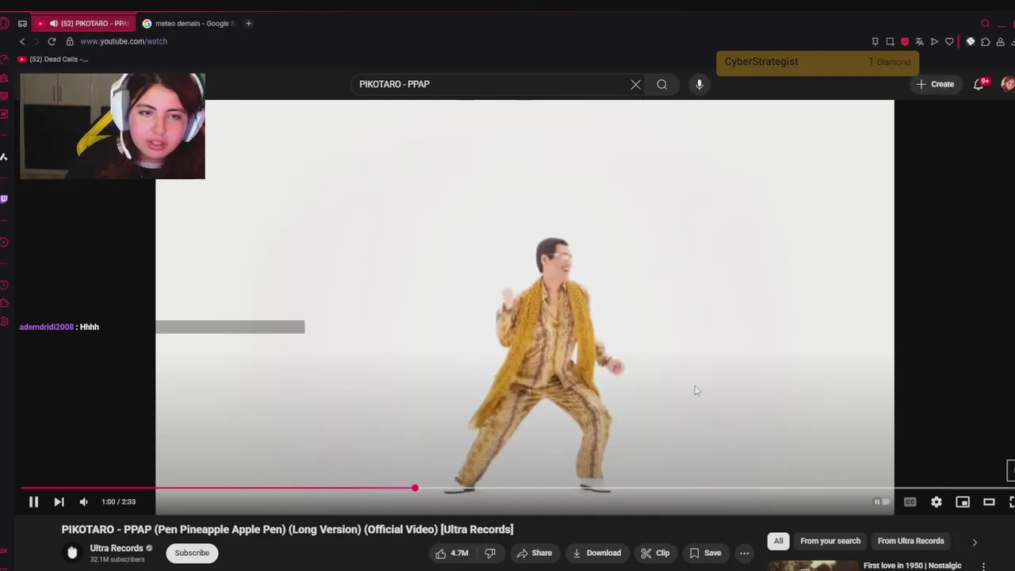The image size is (1015, 571).
Task: Click the PPAP video title text
Action: coord(287,530)
